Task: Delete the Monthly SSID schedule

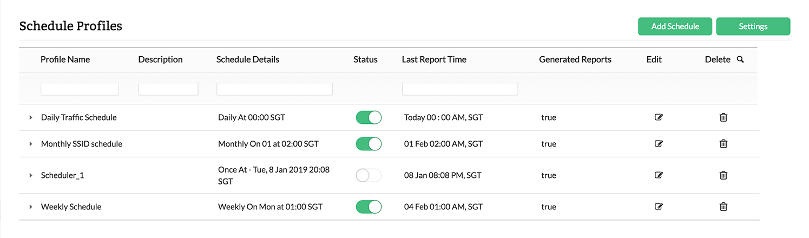Action: pyautogui.click(x=723, y=144)
